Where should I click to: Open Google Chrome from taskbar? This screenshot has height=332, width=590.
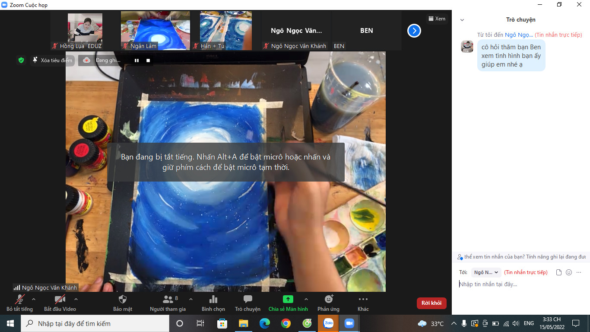tap(285, 323)
